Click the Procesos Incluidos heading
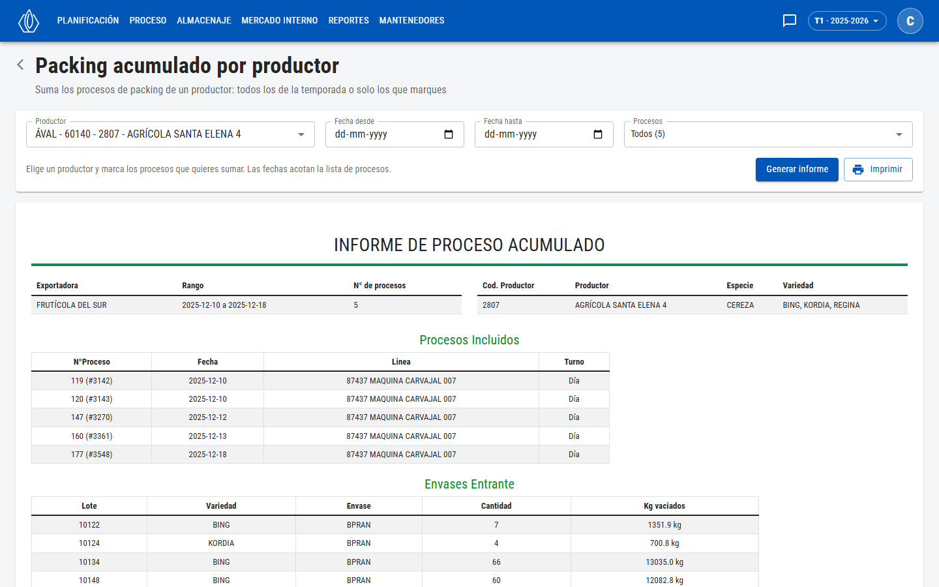The height and width of the screenshot is (587, 939). tap(469, 340)
